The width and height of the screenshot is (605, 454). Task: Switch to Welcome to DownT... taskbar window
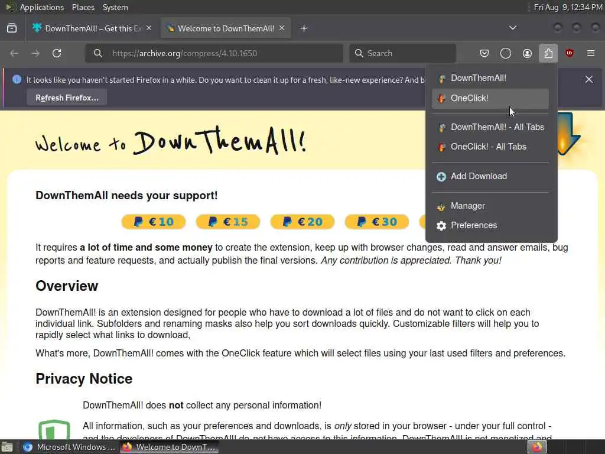(170, 447)
